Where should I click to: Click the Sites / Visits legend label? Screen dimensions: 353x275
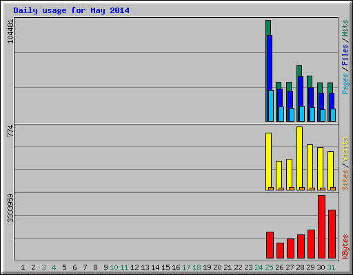point(345,164)
